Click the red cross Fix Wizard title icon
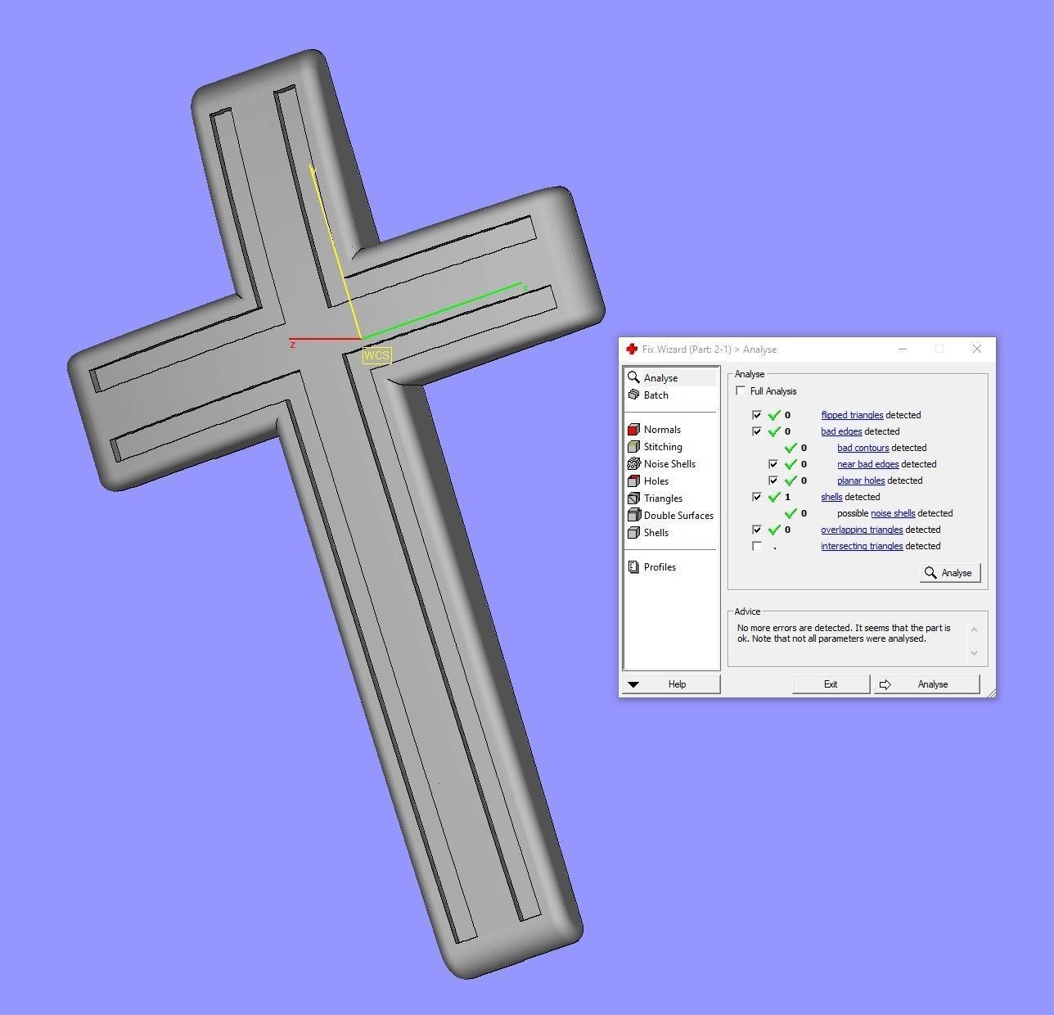 pos(632,349)
